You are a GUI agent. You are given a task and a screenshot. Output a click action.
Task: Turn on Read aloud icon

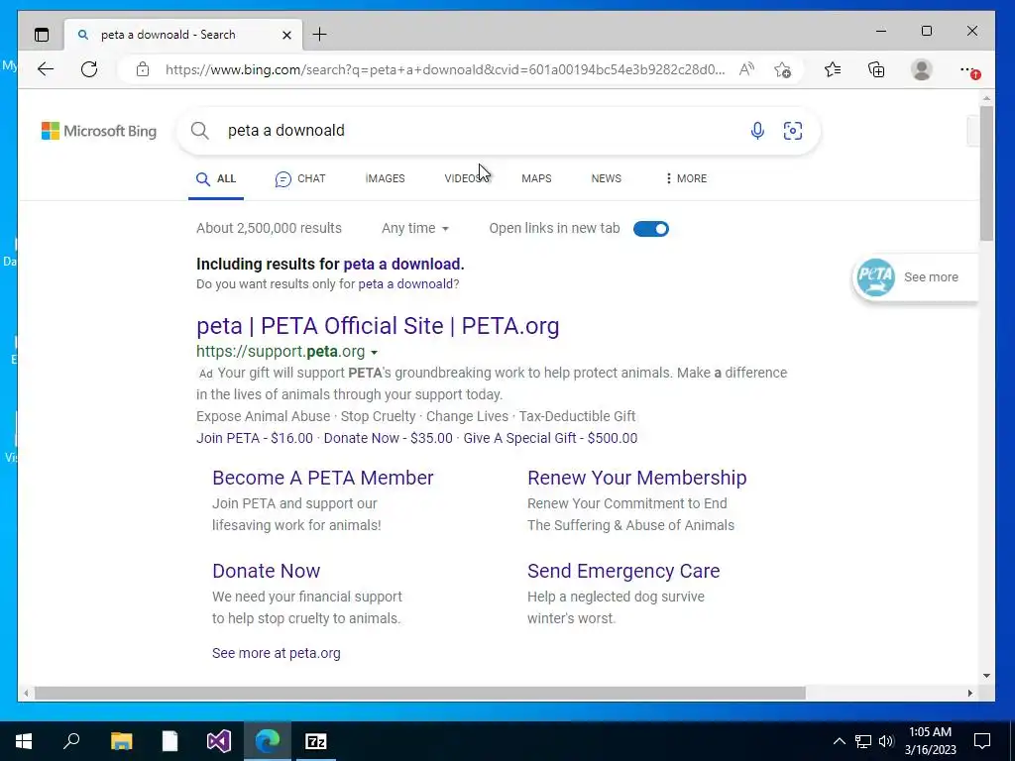pos(746,69)
